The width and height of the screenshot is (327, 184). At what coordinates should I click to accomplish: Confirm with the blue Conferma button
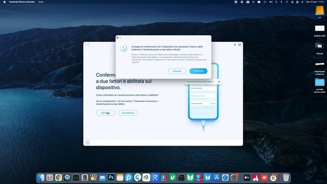(x=198, y=71)
